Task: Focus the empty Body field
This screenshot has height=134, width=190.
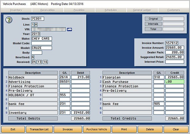Action: [37, 53]
